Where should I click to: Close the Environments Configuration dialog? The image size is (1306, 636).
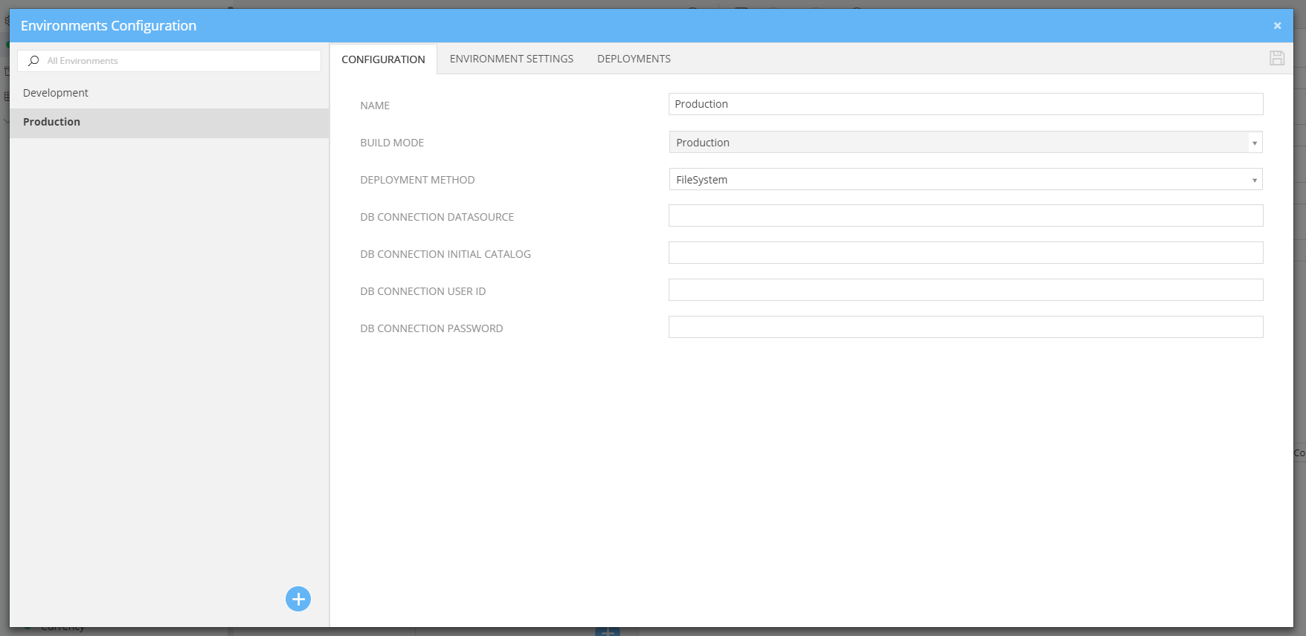click(x=1277, y=26)
